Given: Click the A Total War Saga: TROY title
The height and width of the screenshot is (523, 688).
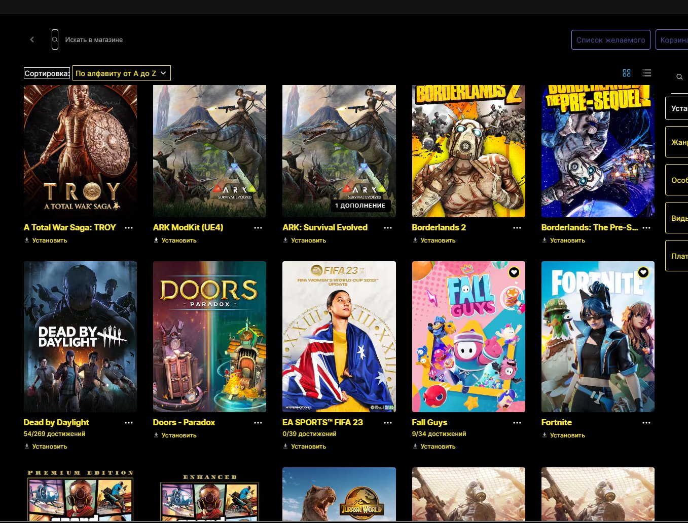Looking at the screenshot, I should click(x=69, y=228).
